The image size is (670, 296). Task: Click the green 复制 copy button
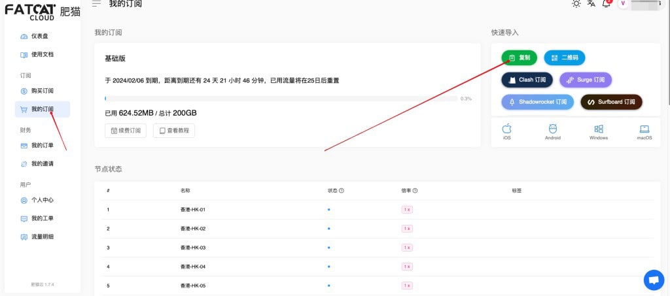click(x=519, y=58)
